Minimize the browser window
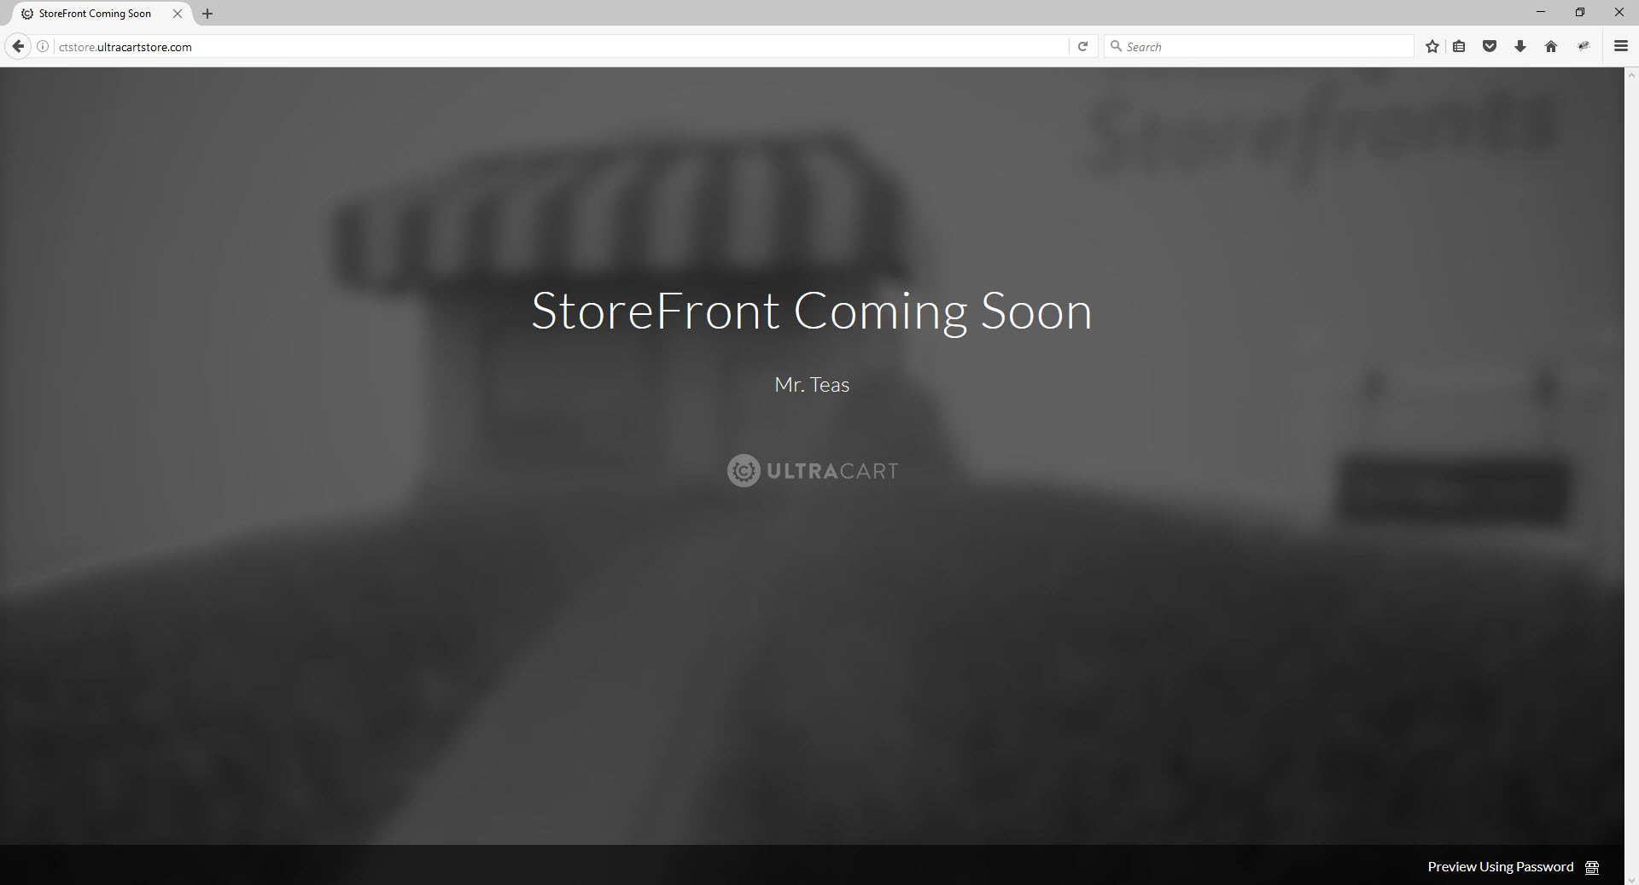The height and width of the screenshot is (885, 1639). pos(1541,12)
